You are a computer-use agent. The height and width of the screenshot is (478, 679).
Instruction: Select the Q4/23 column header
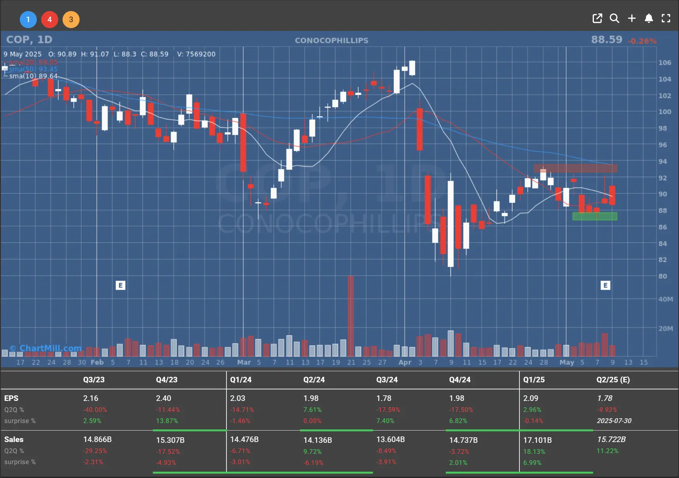pos(167,380)
